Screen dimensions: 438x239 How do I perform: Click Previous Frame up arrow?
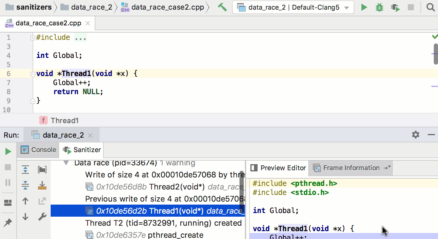click(25, 201)
